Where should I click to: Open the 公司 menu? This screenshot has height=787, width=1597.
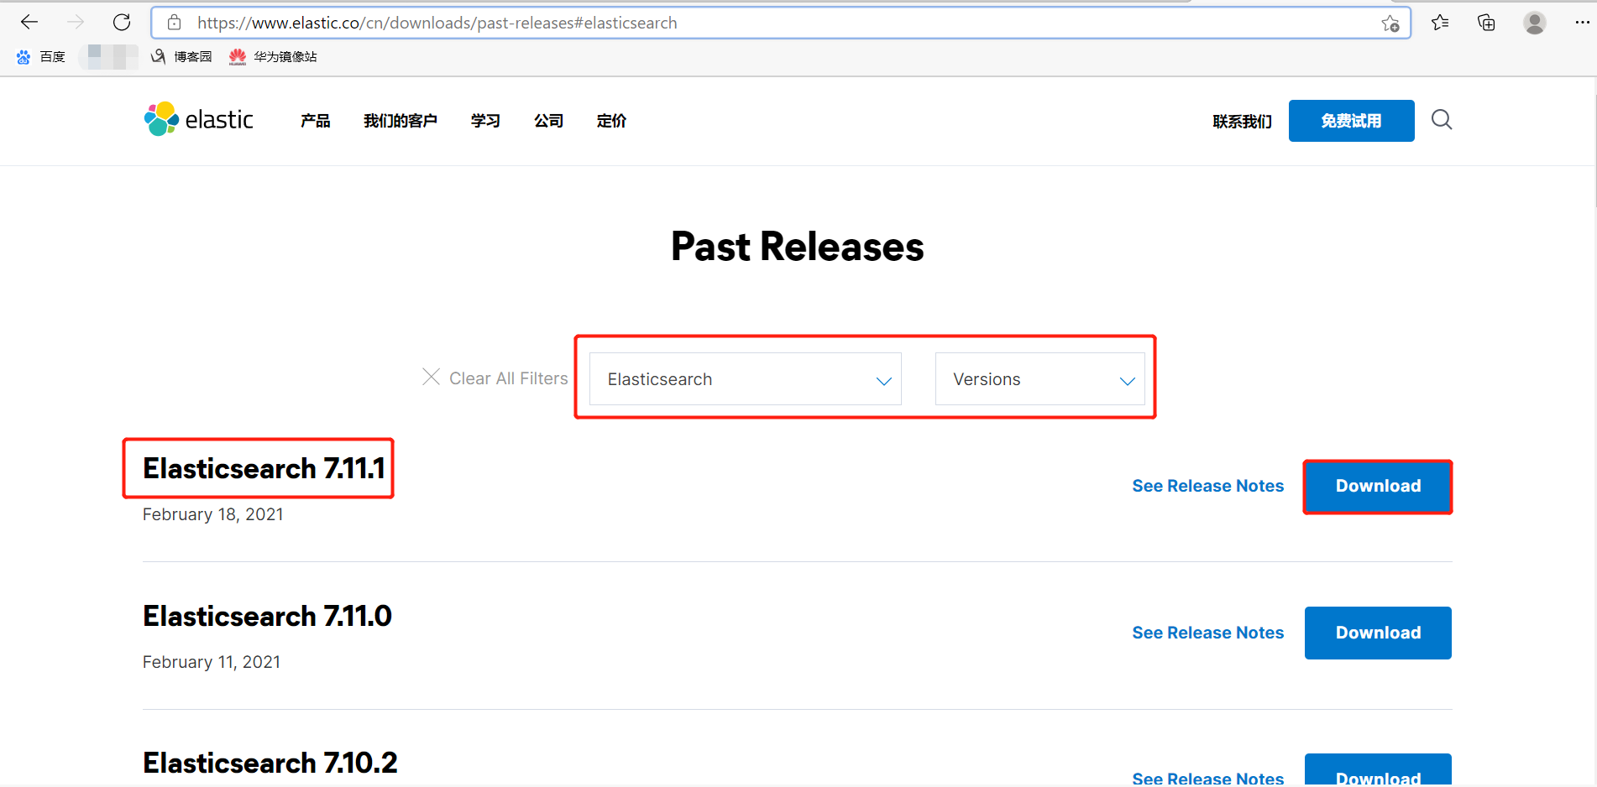[548, 121]
